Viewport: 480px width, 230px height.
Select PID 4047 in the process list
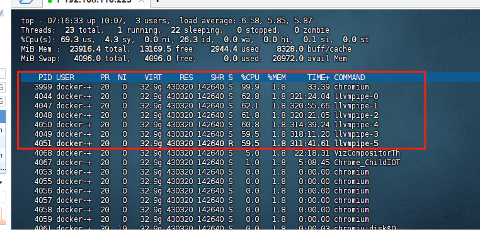(x=43, y=106)
